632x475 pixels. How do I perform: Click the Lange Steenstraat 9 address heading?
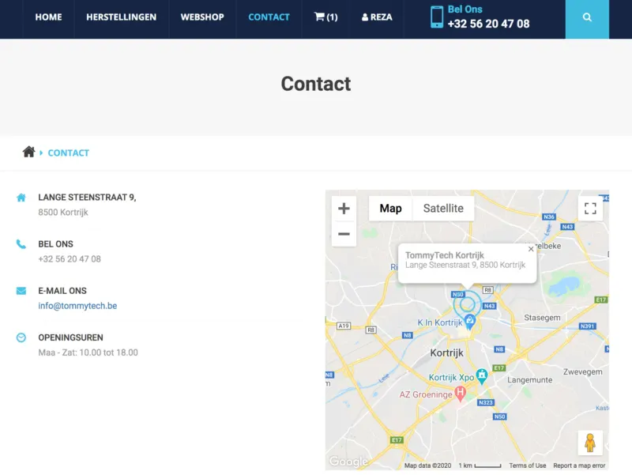[x=87, y=197]
